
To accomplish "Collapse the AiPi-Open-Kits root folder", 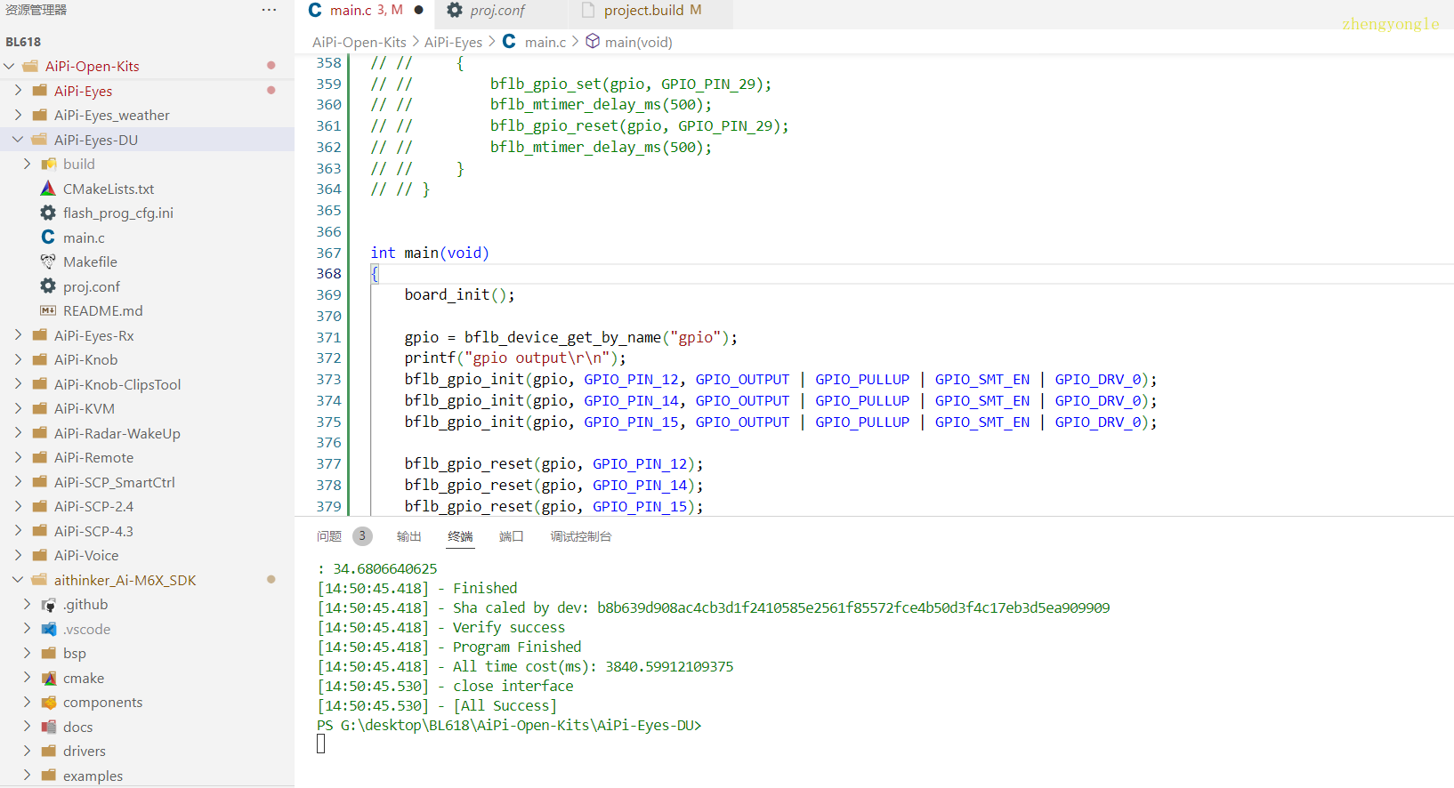I will coord(9,66).
